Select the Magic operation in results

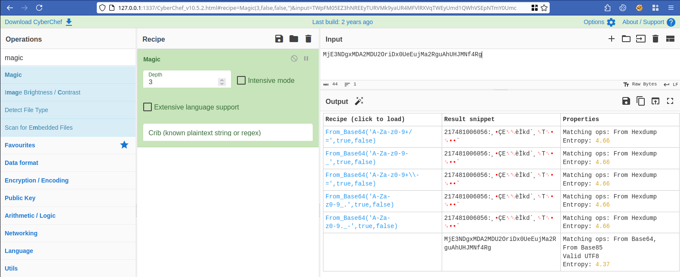click(68, 75)
